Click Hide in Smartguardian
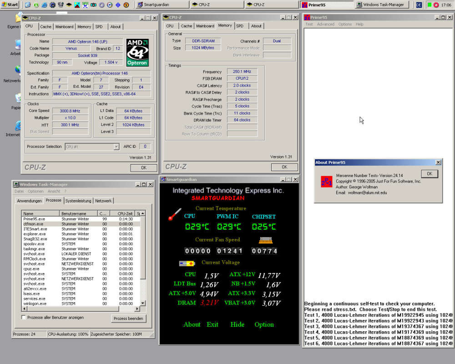The height and width of the screenshot is (364, 455). (238, 324)
